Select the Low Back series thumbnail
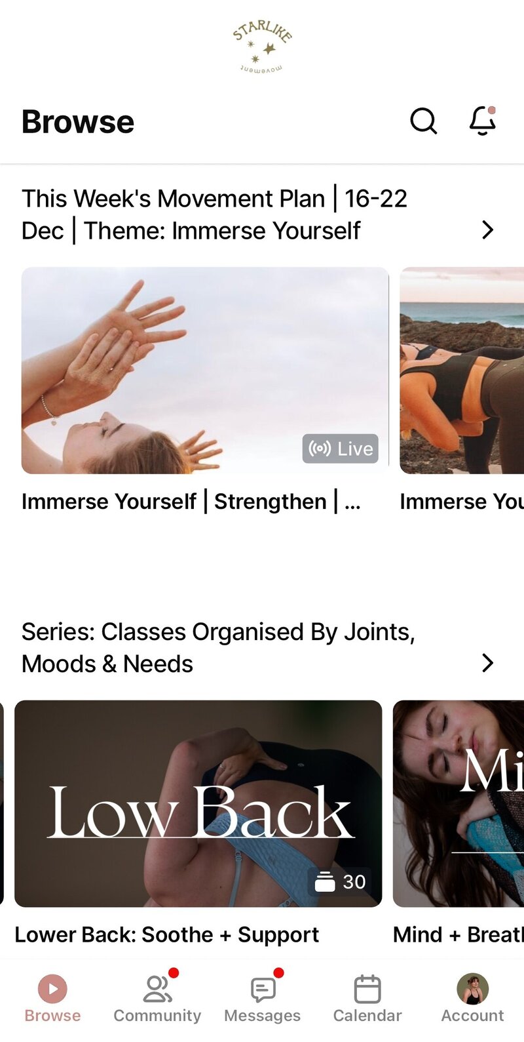Viewport: 524px width, 1042px height. [198, 804]
